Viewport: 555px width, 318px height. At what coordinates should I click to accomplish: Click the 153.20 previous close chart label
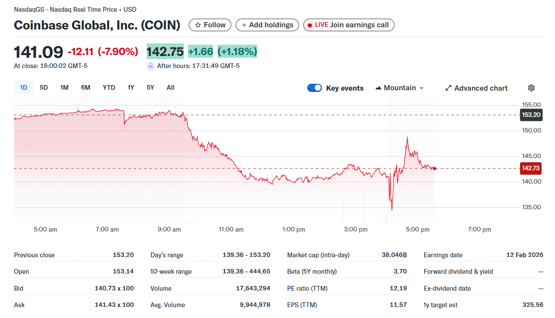531,115
